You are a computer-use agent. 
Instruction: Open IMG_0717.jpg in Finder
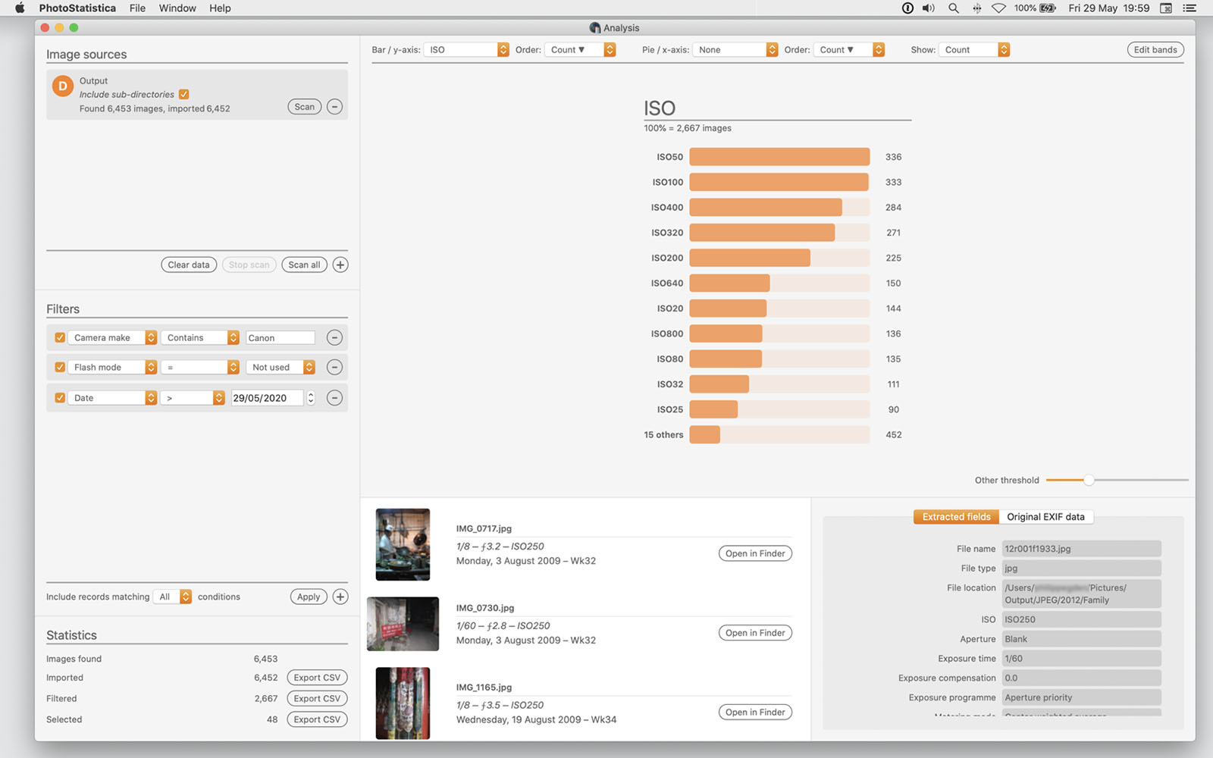[x=755, y=553]
